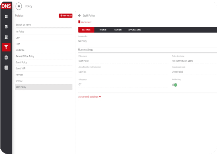The width and height of the screenshot is (217, 154).
Task: Toggle the Ad Blocking switch
Action: point(174,85)
